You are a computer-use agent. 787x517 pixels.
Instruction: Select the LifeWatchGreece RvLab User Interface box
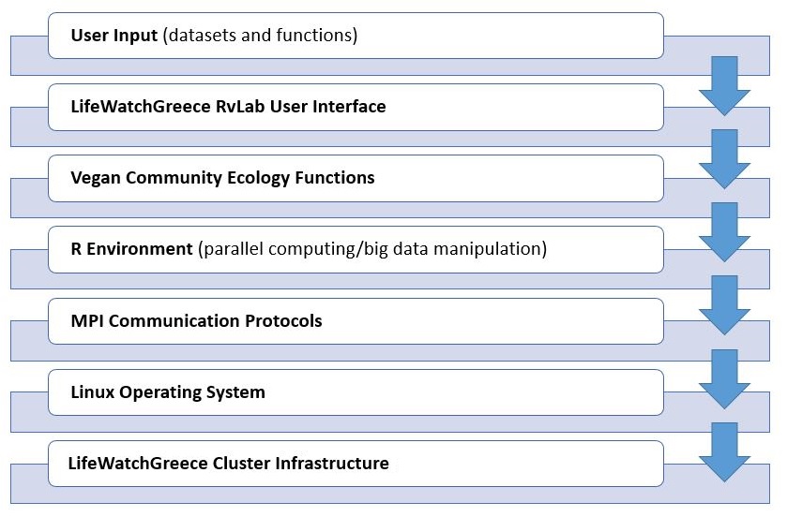(x=356, y=107)
